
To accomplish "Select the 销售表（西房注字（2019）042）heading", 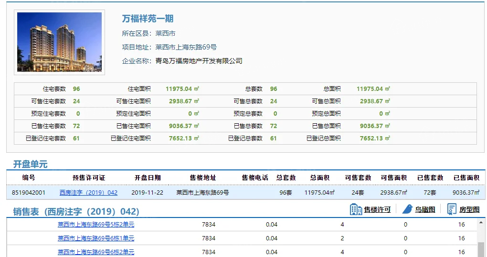I will click(x=76, y=212).
